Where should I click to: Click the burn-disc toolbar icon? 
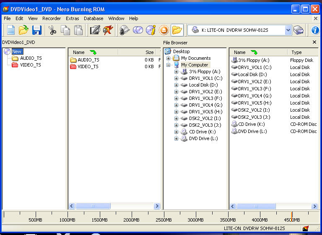125,30
